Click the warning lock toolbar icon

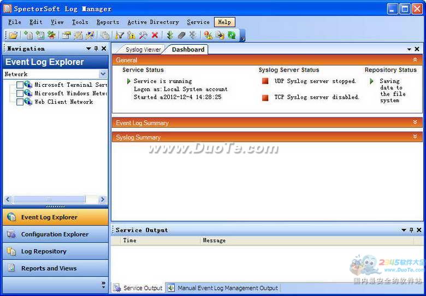[x=131, y=35]
